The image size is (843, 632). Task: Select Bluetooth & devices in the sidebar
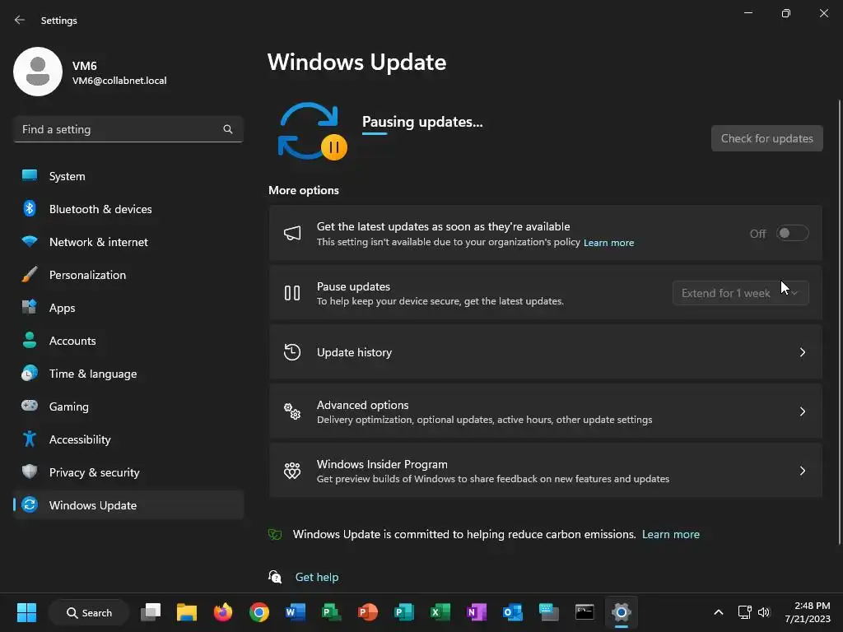(128, 208)
